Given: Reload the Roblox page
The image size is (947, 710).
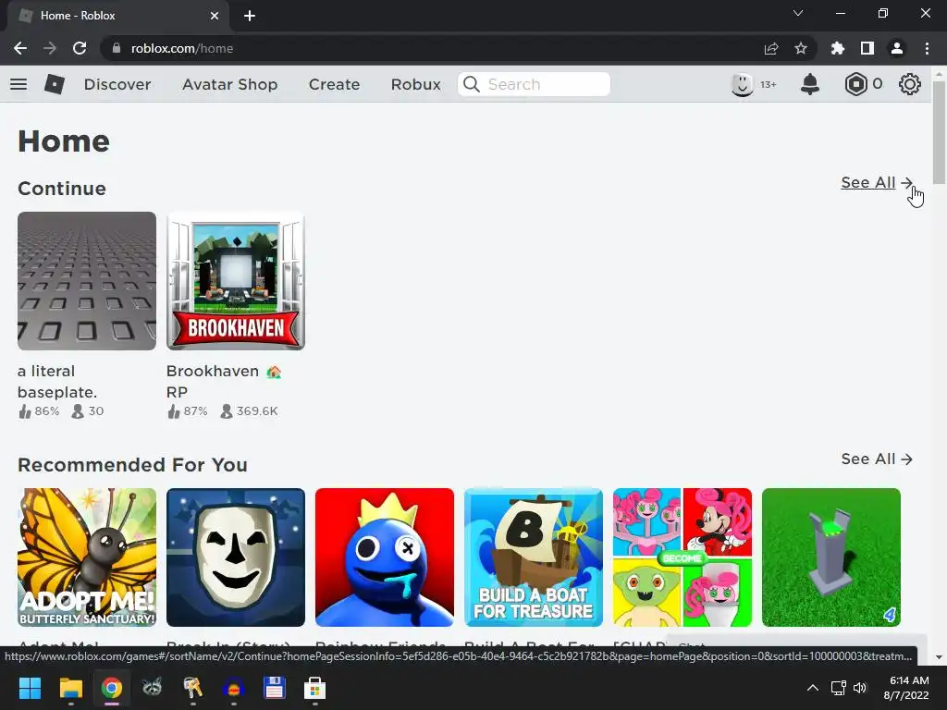Looking at the screenshot, I should click(x=80, y=48).
